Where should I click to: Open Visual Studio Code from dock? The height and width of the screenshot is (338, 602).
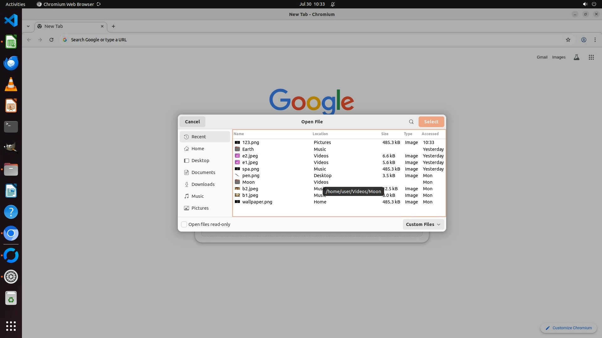11,21
